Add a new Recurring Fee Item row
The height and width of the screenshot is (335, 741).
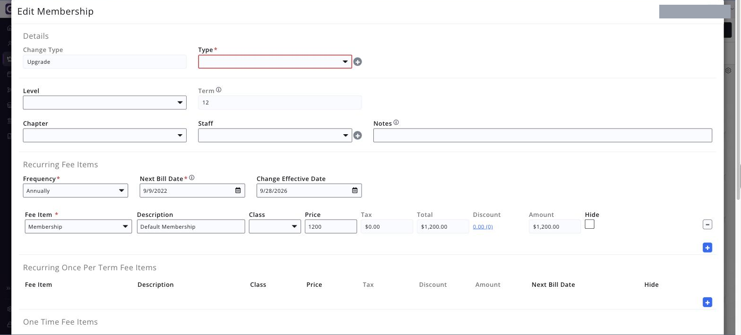(707, 248)
